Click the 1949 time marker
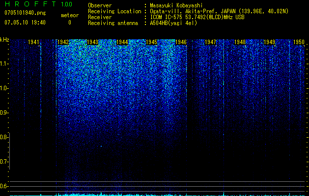309x196 pixels. coord(269,42)
